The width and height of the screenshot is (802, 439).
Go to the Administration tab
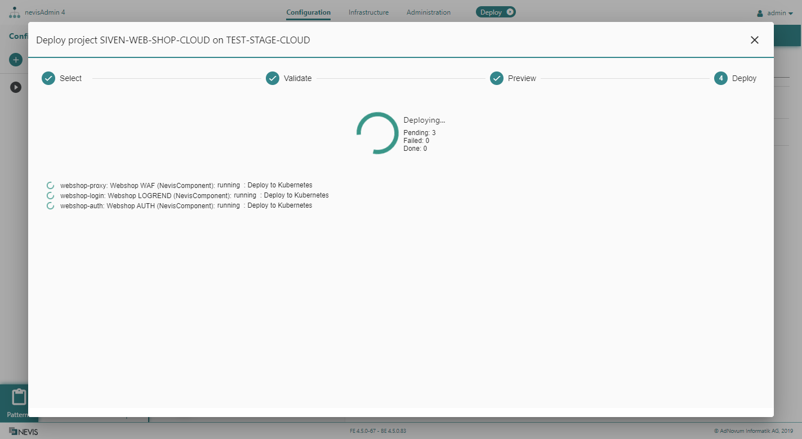point(428,12)
